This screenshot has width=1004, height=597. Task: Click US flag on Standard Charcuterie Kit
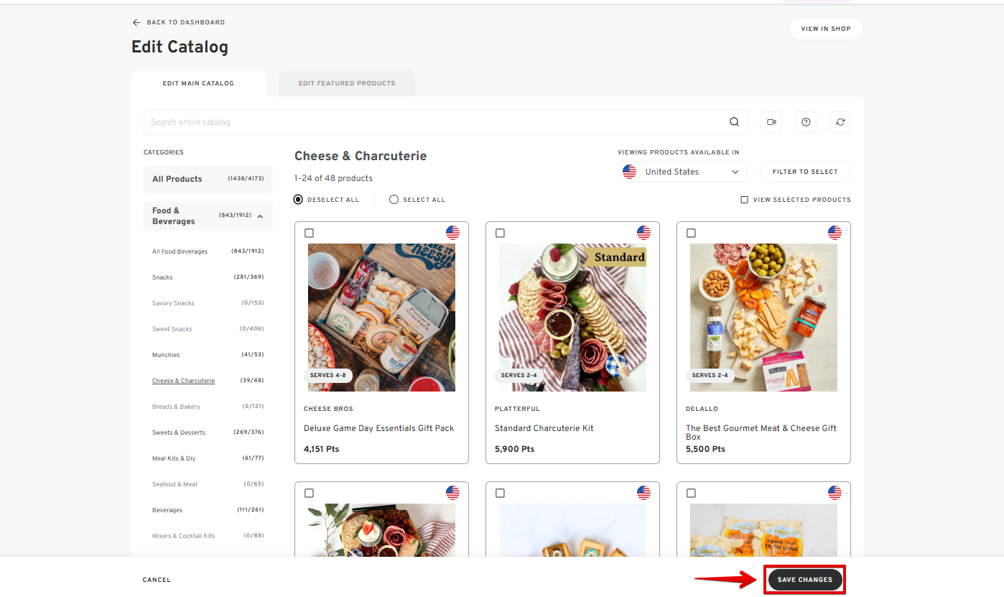(643, 233)
